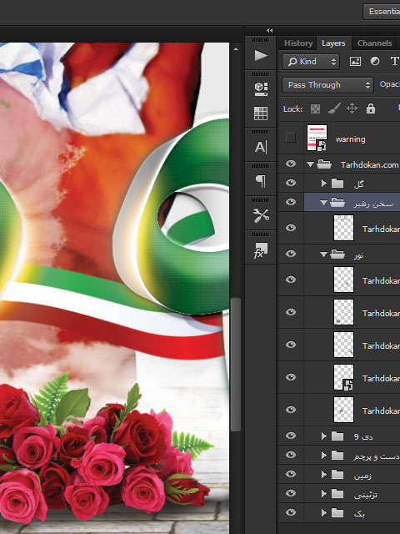
Task: Select the 'نور' group name
Action: (x=358, y=255)
